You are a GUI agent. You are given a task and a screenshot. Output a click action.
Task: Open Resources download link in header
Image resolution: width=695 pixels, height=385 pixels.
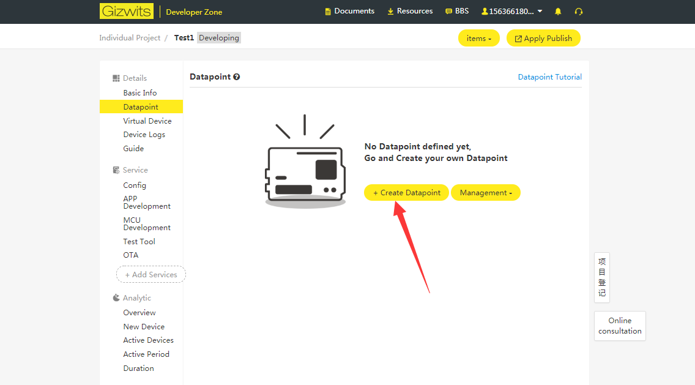pyautogui.click(x=410, y=12)
